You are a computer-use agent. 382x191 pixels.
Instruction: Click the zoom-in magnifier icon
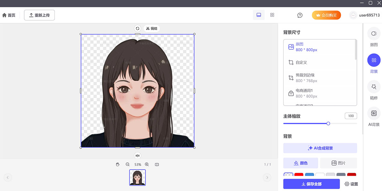pyautogui.click(x=147, y=164)
